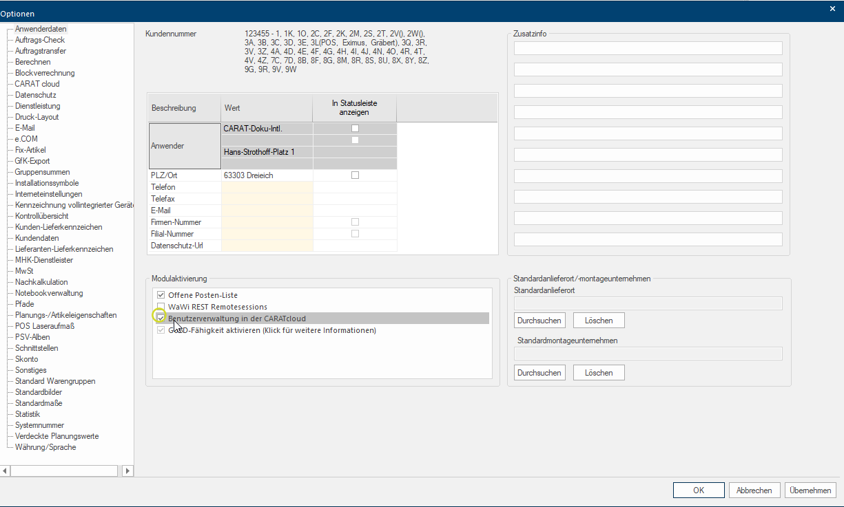Click the Standardanlieferort path field
Screen dimensions: 844x507
648,303
